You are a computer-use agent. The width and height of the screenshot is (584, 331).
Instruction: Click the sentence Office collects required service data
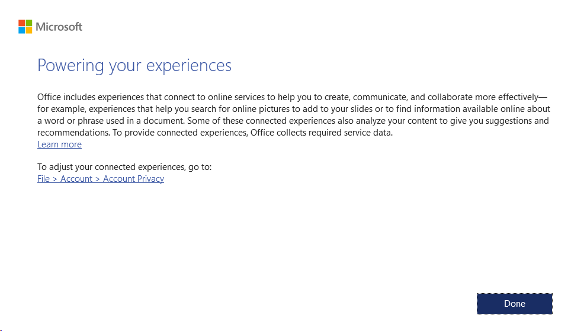coord(322,133)
